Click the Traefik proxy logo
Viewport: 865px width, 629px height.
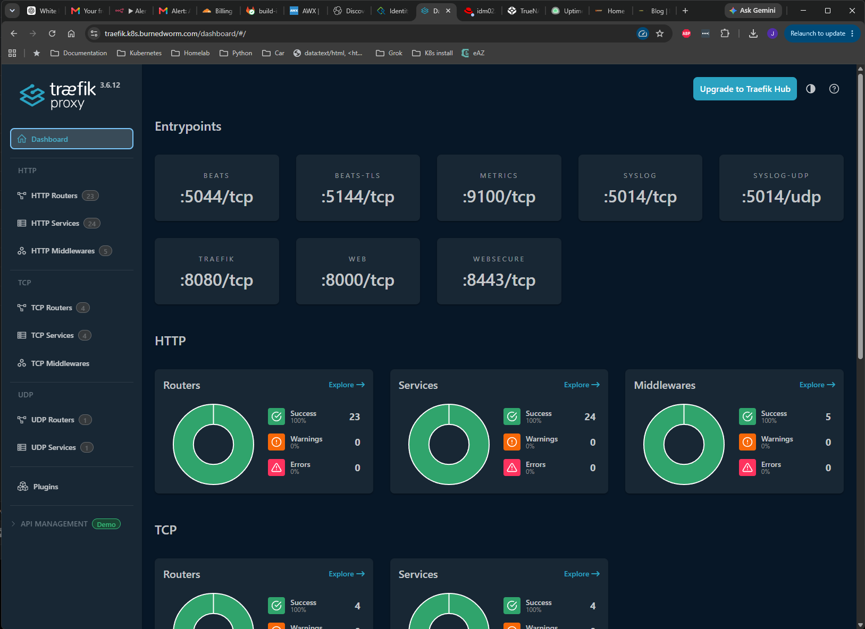coord(58,96)
